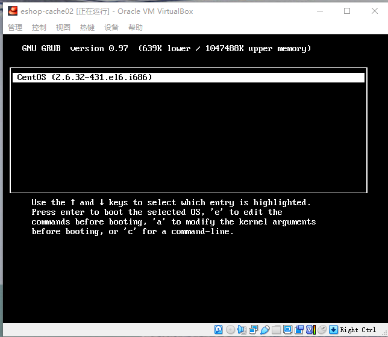Open the 帮助 menu
Viewport: 388px width, 337px height.
click(136, 27)
